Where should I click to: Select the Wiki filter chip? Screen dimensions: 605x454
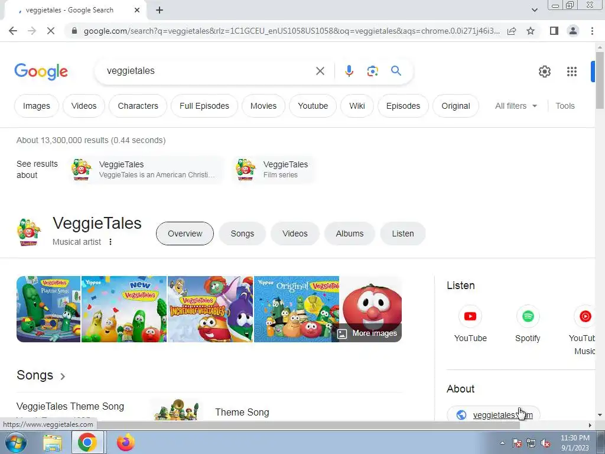[357, 106]
